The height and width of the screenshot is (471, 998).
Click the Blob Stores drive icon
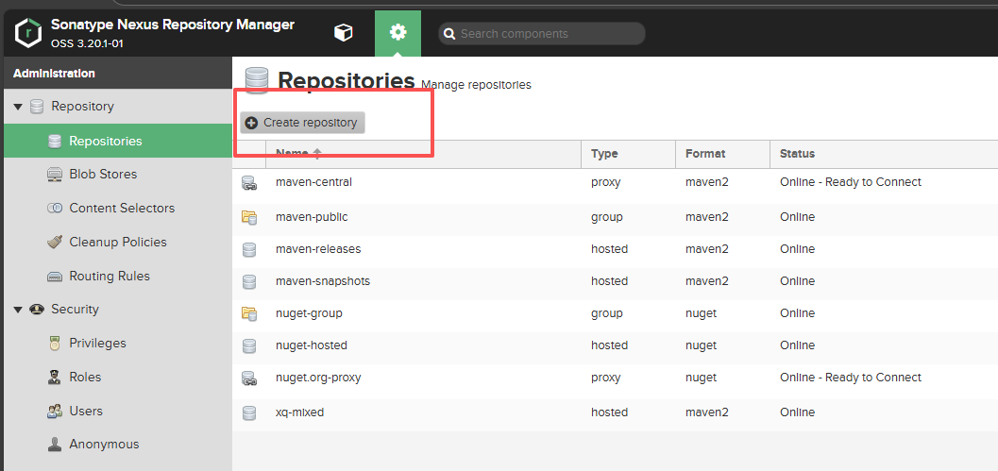pyautogui.click(x=55, y=175)
